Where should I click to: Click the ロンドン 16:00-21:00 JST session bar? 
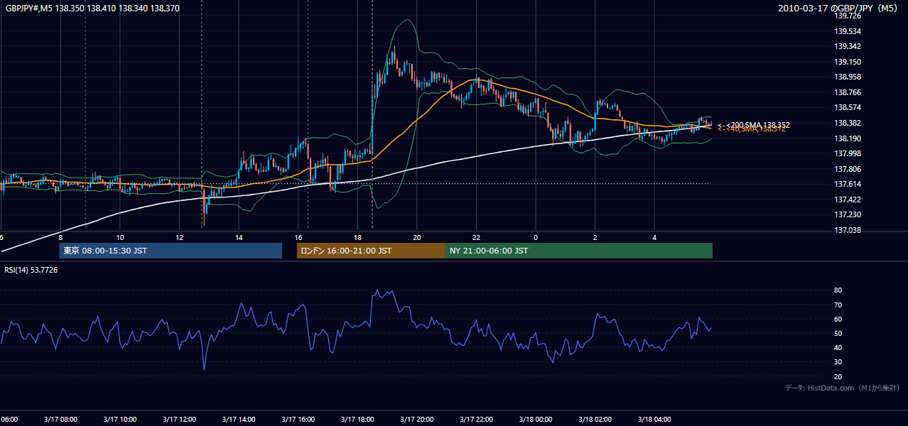click(371, 251)
